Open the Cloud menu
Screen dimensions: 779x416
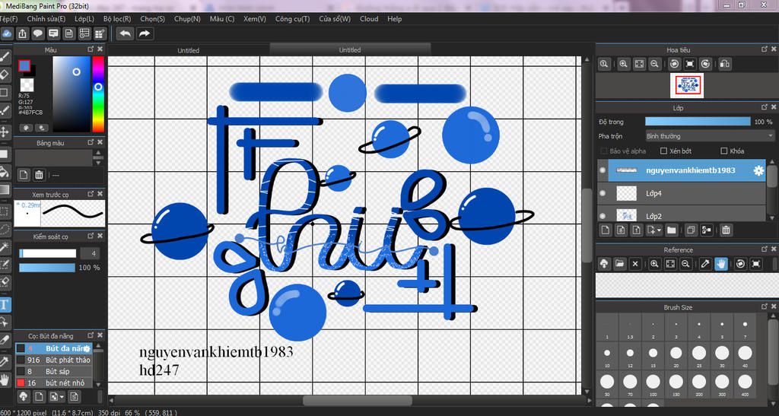tap(369, 19)
